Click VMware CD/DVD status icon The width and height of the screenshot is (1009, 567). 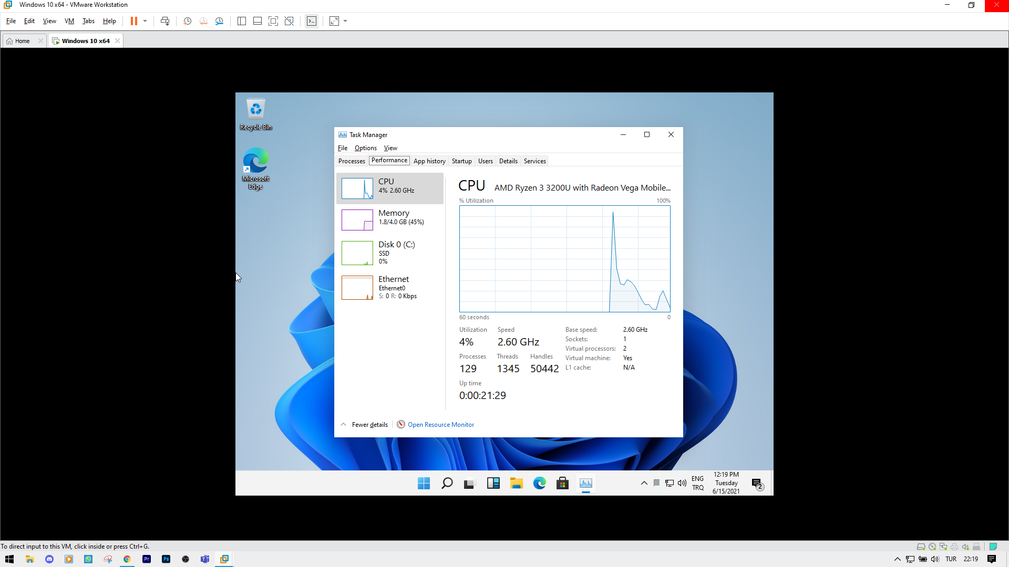[932, 547]
